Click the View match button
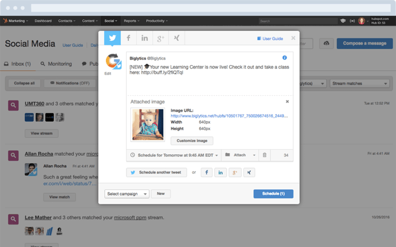Screen dimensions: 396x247 click(59, 197)
